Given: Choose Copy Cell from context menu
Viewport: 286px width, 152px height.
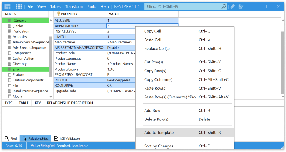Looking at the screenshot, I should click(185, 31).
